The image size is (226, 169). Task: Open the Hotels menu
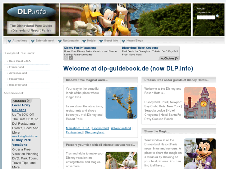pyautogui.click(x=91, y=41)
